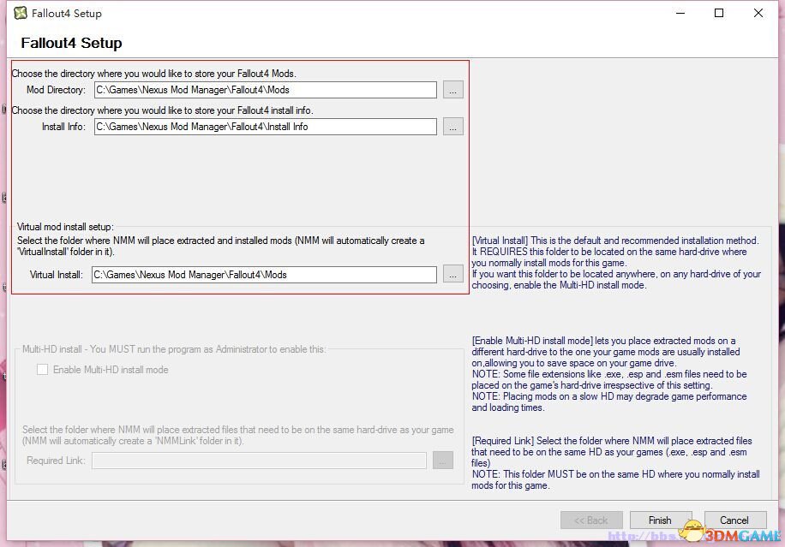Viewport: 785px width, 547px height.
Task: Cancel the Fallout4 setup
Action: 734,520
